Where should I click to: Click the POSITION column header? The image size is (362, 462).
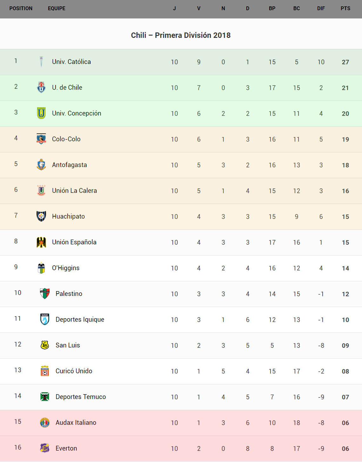click(21, 9)
